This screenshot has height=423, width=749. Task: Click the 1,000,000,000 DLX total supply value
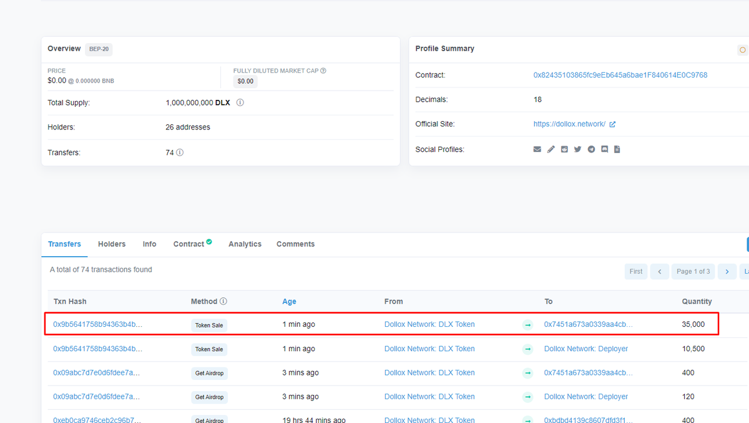pyautogui.click(x=198, y=102)
